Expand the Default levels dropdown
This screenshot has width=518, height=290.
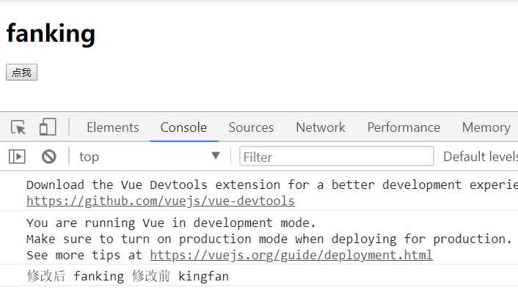coord(481,157)
